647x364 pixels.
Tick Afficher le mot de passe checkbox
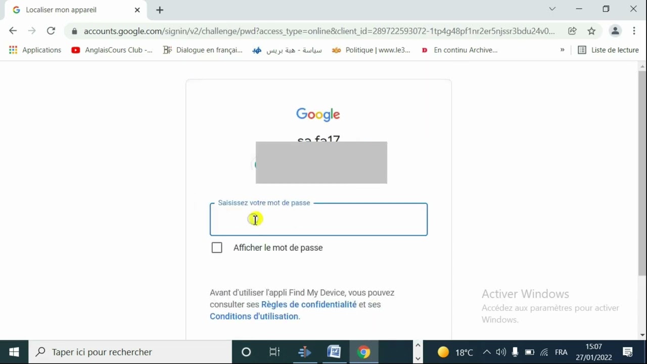[217, 248]
